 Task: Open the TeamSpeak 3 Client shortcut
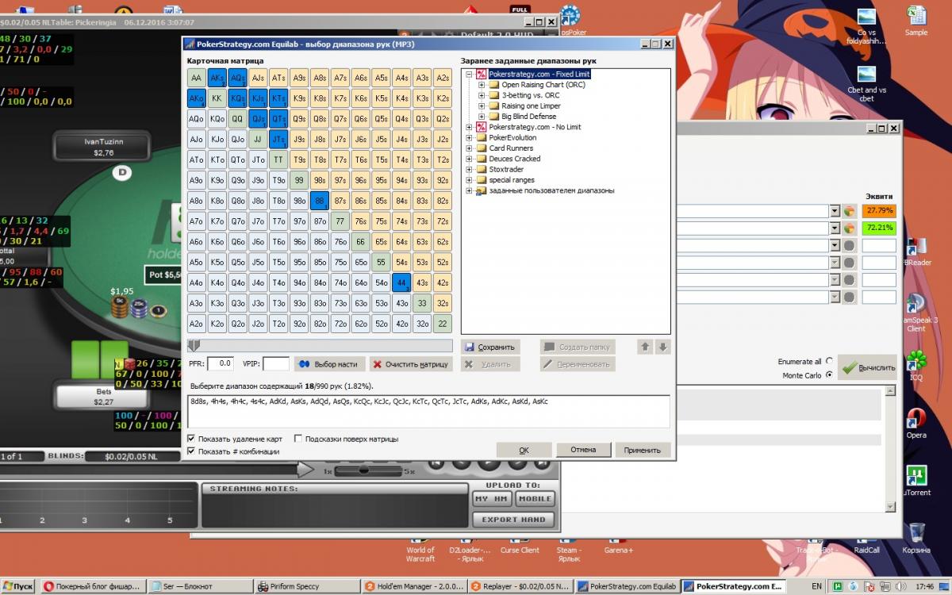[x=916, y=313]
